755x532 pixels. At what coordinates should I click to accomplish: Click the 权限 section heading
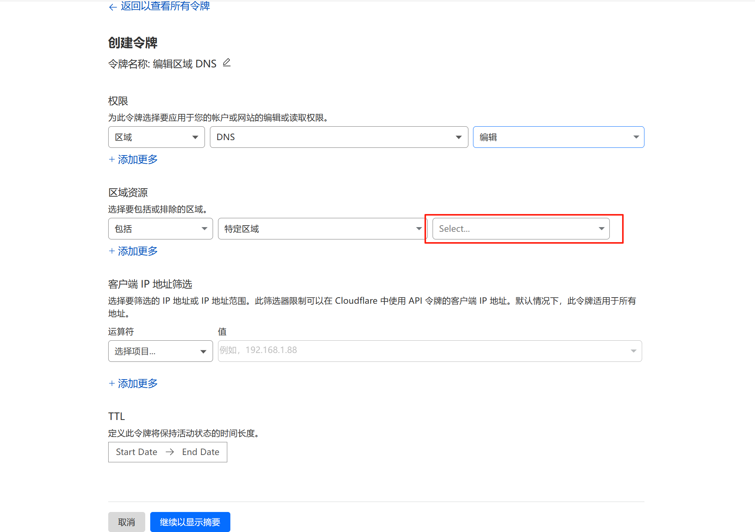[x=118, y=101]
